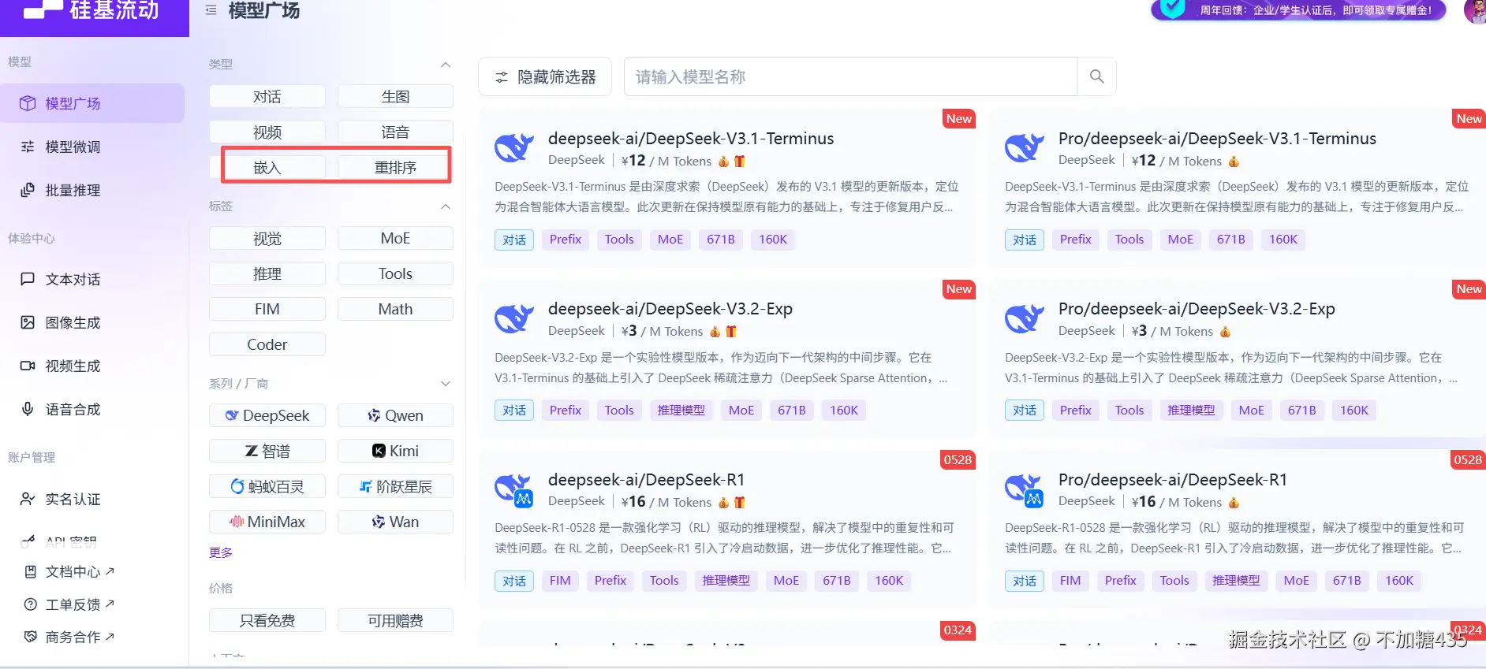The width and height of the screenshot is (1486, 669).
Task: Toggle the Tools tag filter button
Action: coord(395,273)
